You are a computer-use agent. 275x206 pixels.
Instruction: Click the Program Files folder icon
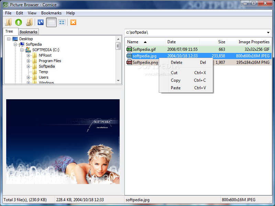(35, 61)
